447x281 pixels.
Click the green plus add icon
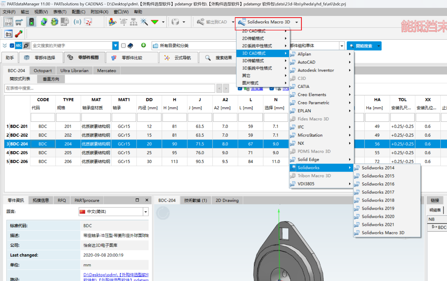[143, 45]
